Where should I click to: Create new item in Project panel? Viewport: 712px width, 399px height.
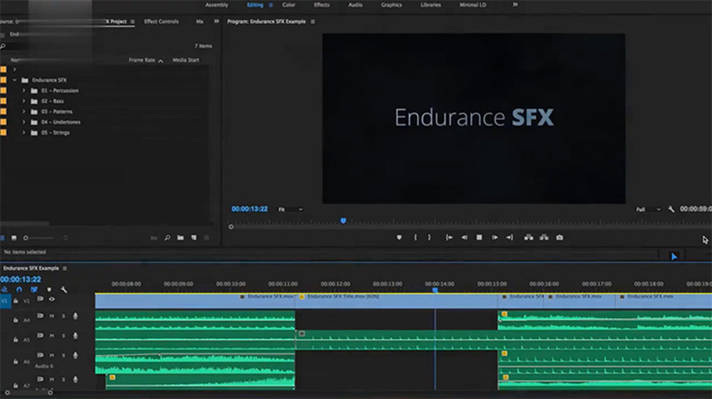click(194, 238)
